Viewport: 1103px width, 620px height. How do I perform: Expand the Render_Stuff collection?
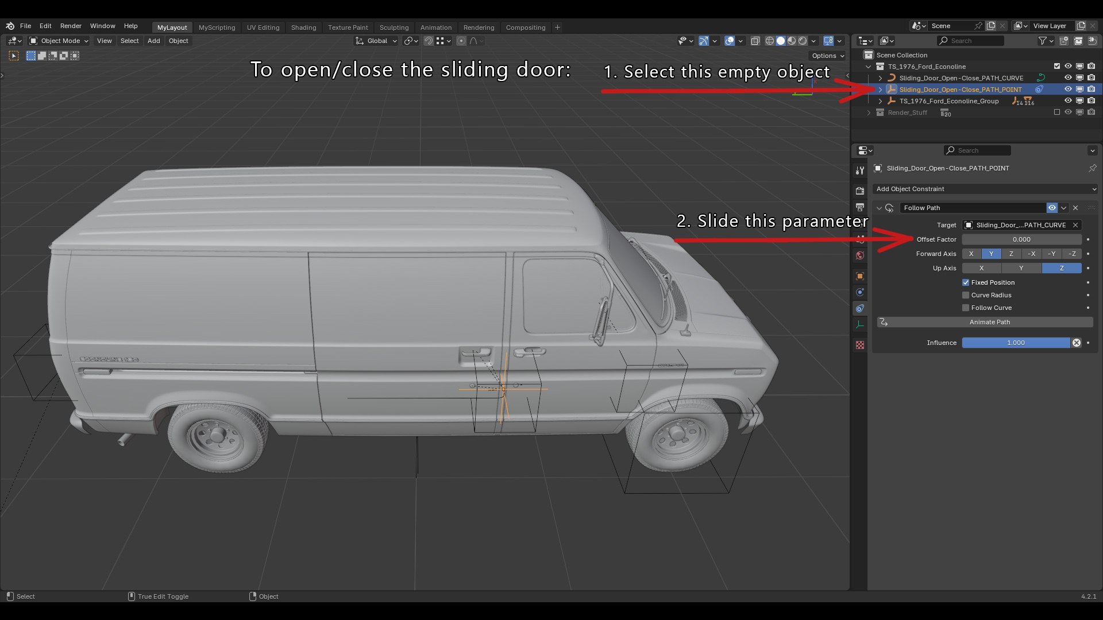(x=869, y=113)
